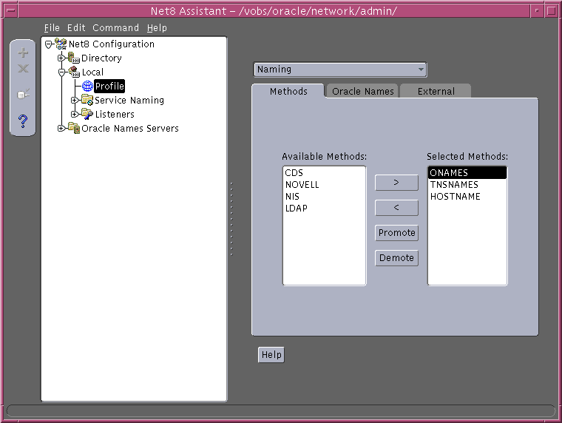Select LDAP in Available Methods list
This screenshot has height=423, width=562.
tap(297, 209)
